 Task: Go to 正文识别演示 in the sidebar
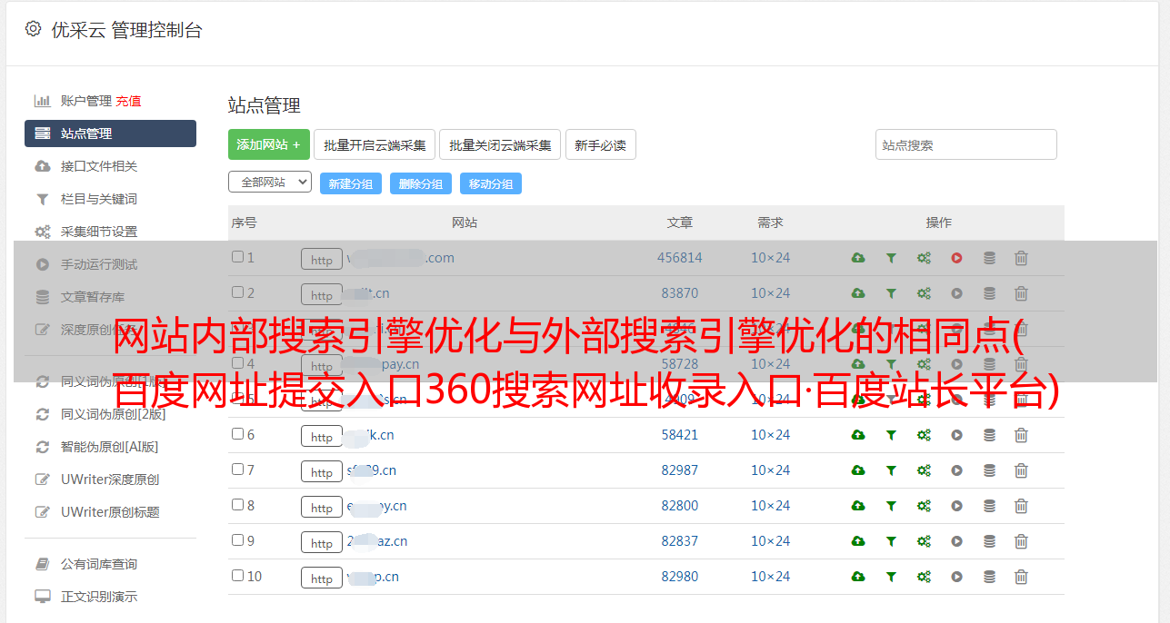99,597
